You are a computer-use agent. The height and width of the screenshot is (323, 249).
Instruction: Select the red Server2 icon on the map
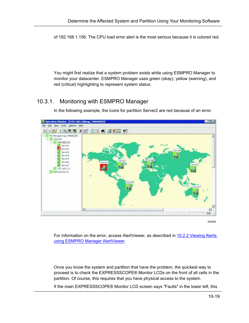[x=103, y=167]
